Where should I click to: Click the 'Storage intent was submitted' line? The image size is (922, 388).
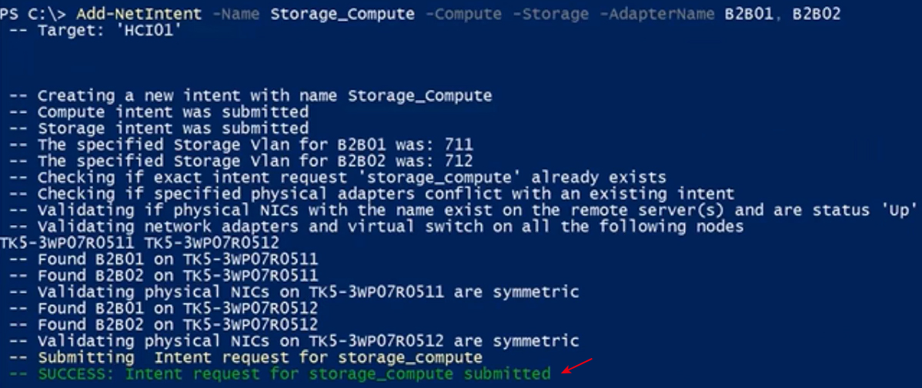pyautogui.click(x=159, y=128)
